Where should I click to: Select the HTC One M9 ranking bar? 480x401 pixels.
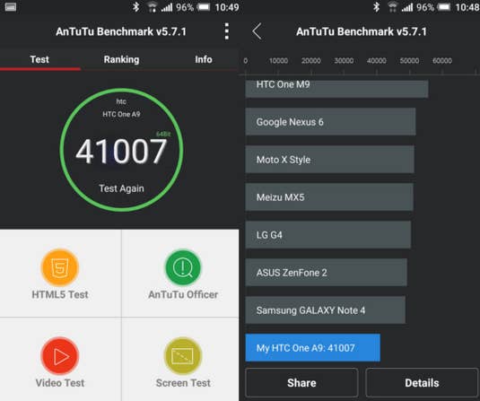pyautogui.click(x=336, y=89)
